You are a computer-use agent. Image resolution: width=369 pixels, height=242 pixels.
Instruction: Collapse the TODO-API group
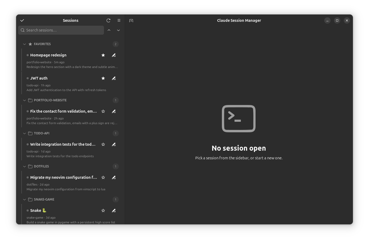pos(24,133)
